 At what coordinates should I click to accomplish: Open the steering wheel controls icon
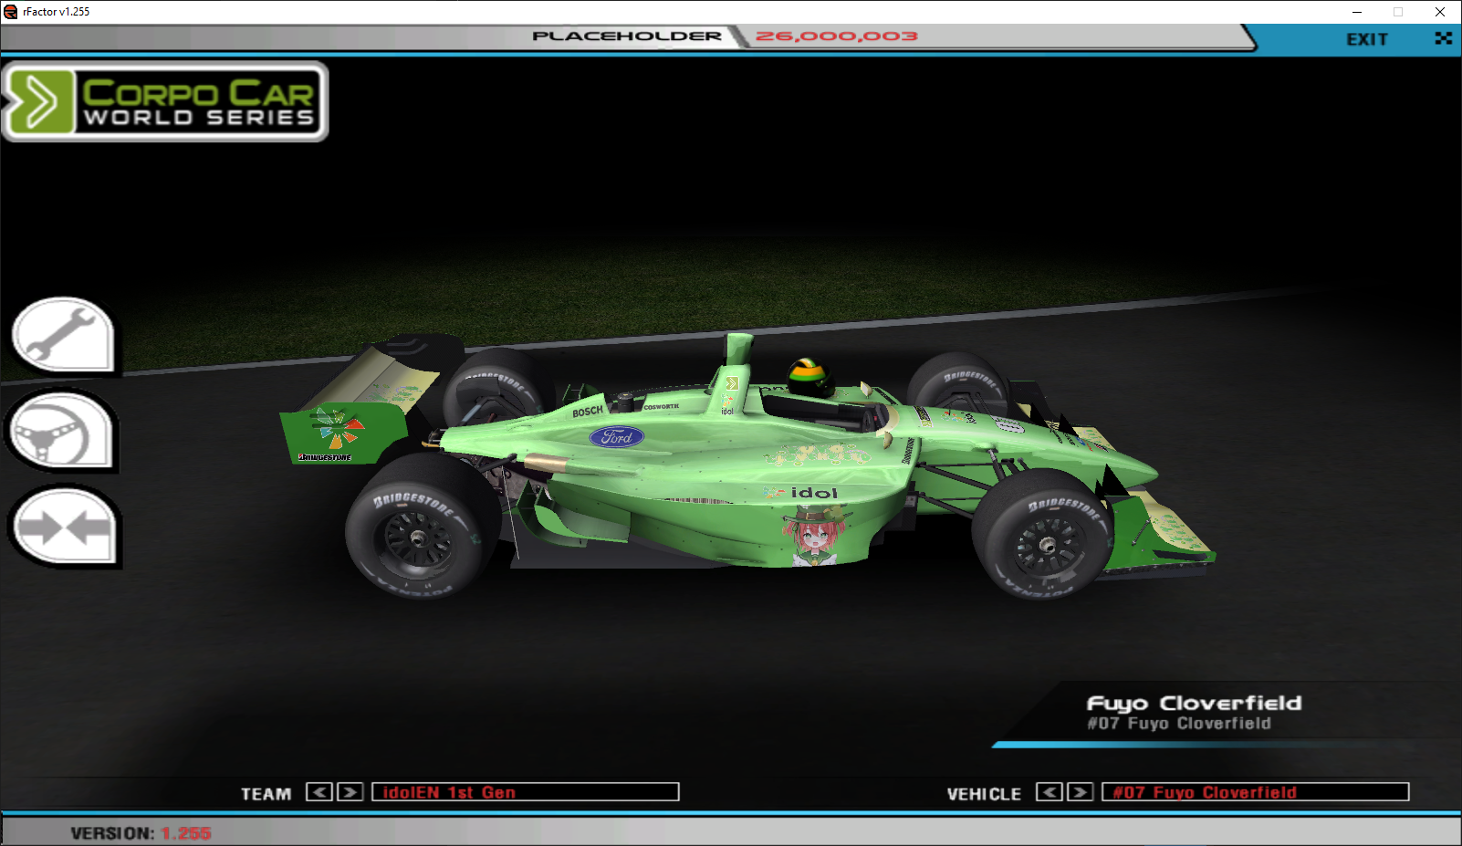tap(62, 431)
